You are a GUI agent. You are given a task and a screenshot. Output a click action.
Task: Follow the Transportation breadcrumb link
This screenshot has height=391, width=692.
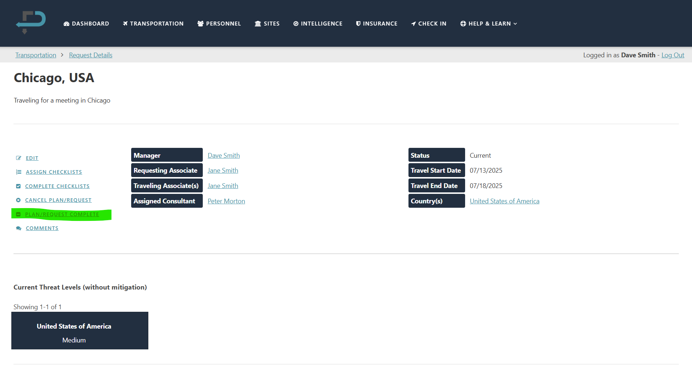(x=36, y=55)
